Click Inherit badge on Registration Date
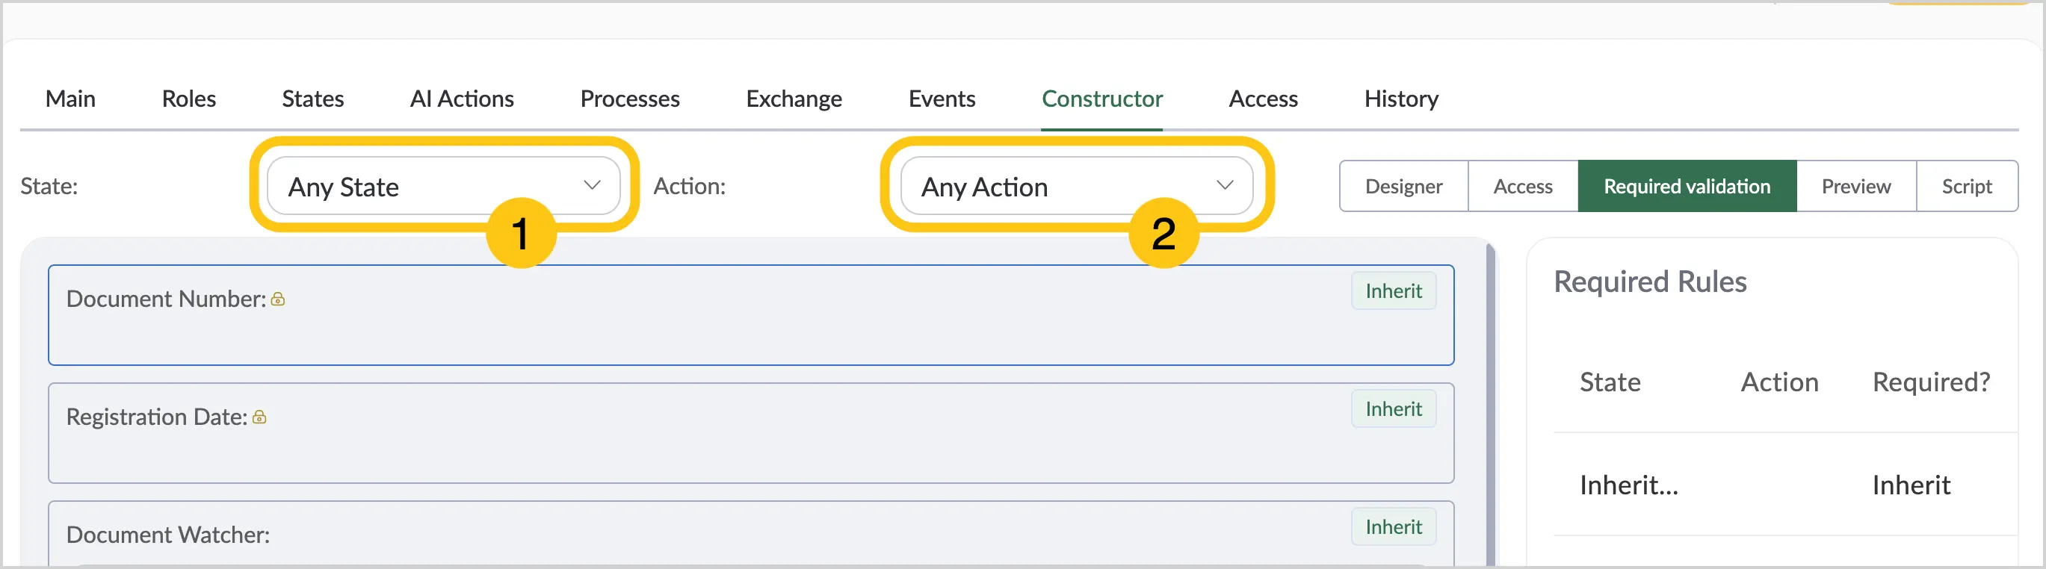The width and height of the screenshot is (2046, 569). pyautogui.click(x=1394, y=408)
